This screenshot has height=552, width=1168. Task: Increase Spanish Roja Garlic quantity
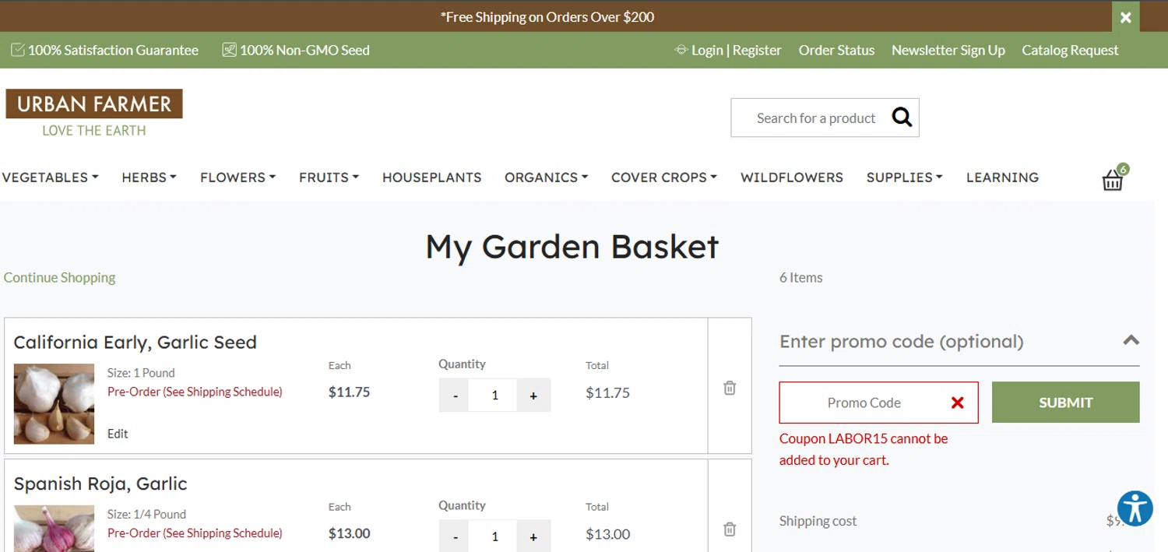click(x=533, y=536)
